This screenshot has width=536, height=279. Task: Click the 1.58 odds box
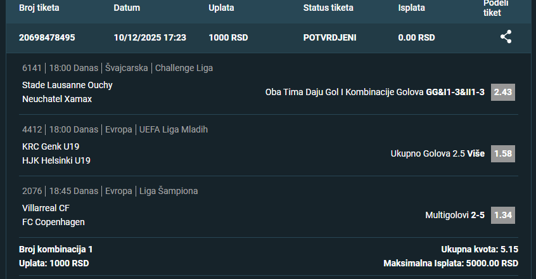(x=503, y=153)
